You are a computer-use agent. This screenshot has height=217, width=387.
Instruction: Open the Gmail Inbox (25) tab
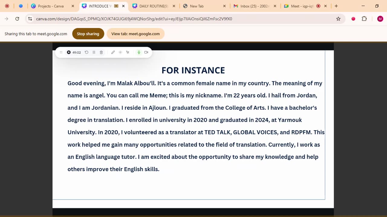(x=255, y=6)
